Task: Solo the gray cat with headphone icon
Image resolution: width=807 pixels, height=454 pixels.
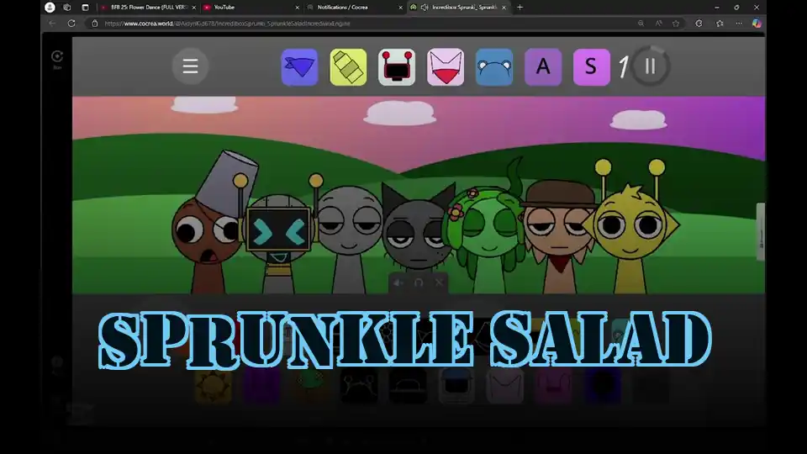Action: pyautogui.click(x=419, y=282)
